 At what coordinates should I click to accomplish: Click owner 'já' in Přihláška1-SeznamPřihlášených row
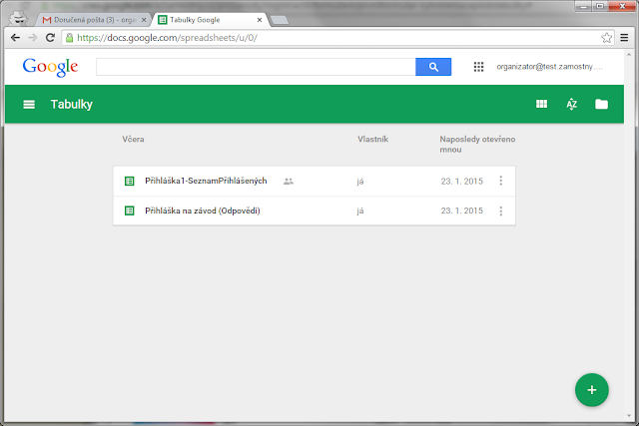pyautogui.click(x=360, y=182)
